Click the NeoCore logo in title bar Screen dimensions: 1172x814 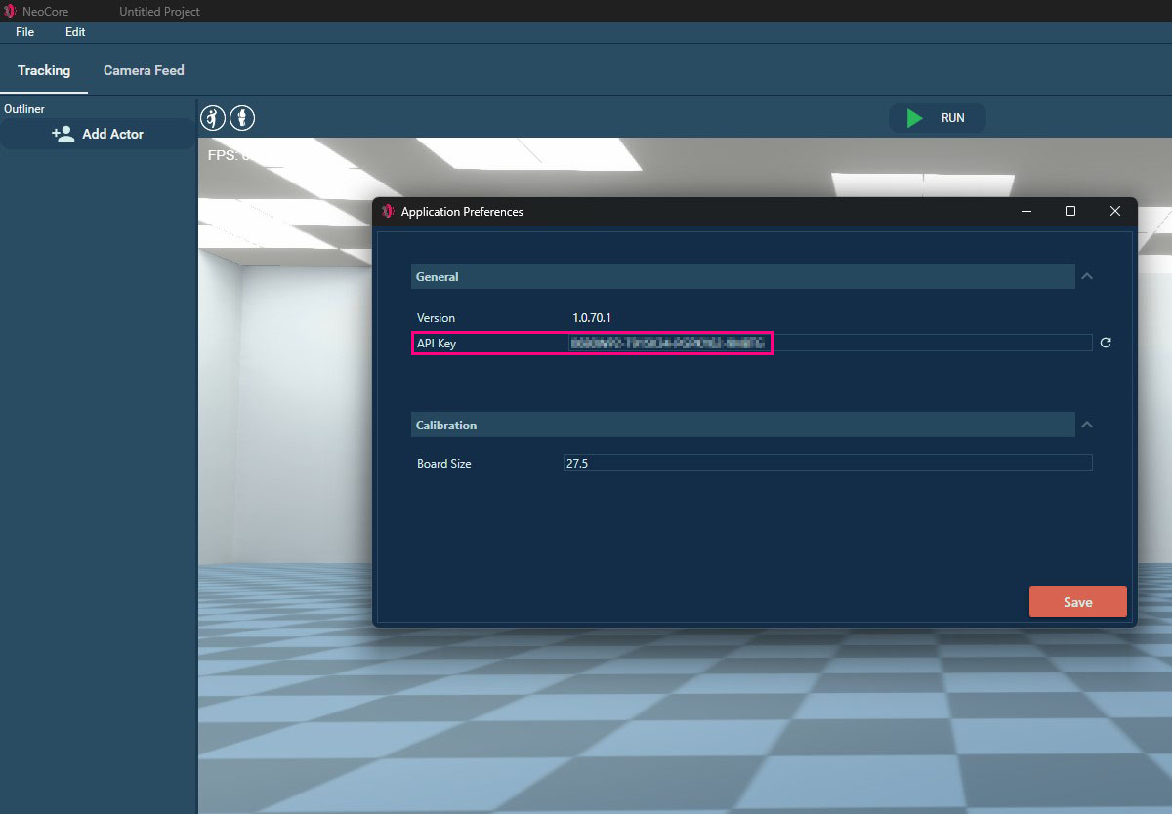pyautogui.click(x=10, y=12)
